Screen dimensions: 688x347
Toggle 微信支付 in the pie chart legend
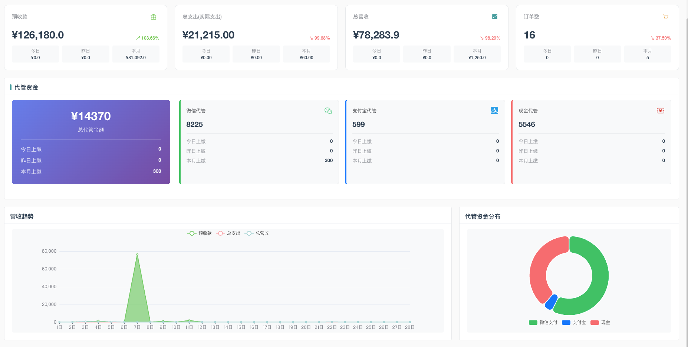point(543,322)
